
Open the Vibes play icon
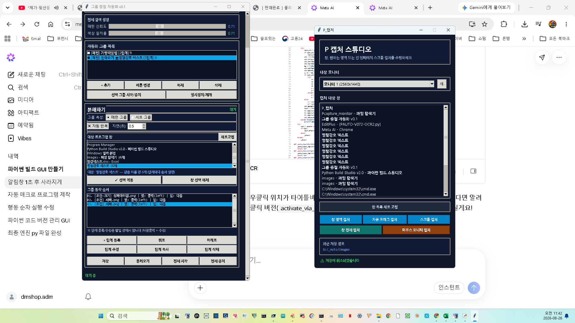(x=11, y=138)
